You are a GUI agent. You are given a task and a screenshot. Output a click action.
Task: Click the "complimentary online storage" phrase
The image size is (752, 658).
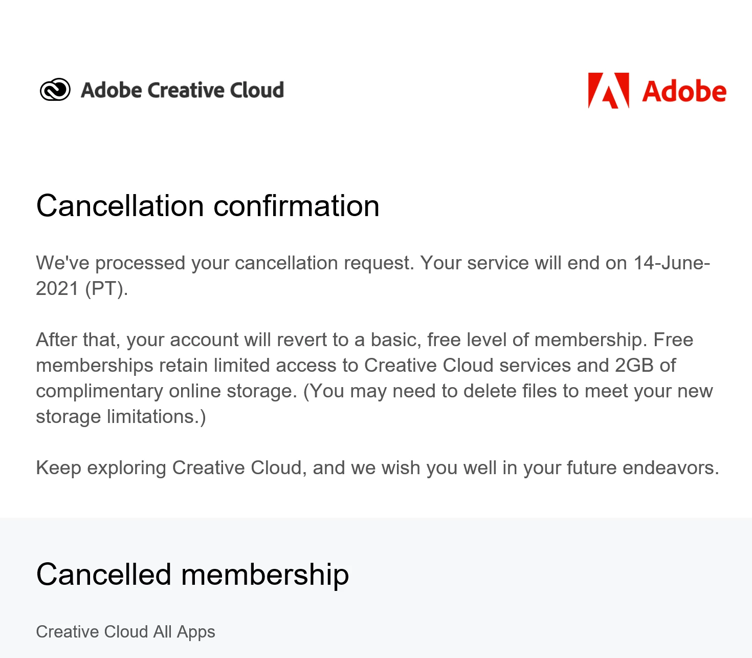click(x=166, y=391)
